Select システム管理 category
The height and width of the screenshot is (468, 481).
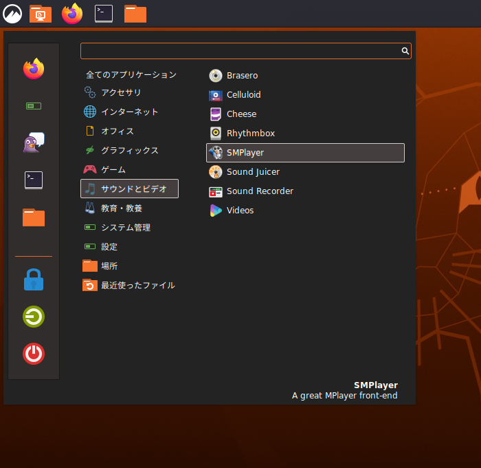tap(129, 227)
